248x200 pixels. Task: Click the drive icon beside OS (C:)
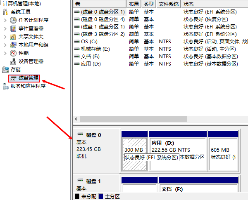[77, 42]
